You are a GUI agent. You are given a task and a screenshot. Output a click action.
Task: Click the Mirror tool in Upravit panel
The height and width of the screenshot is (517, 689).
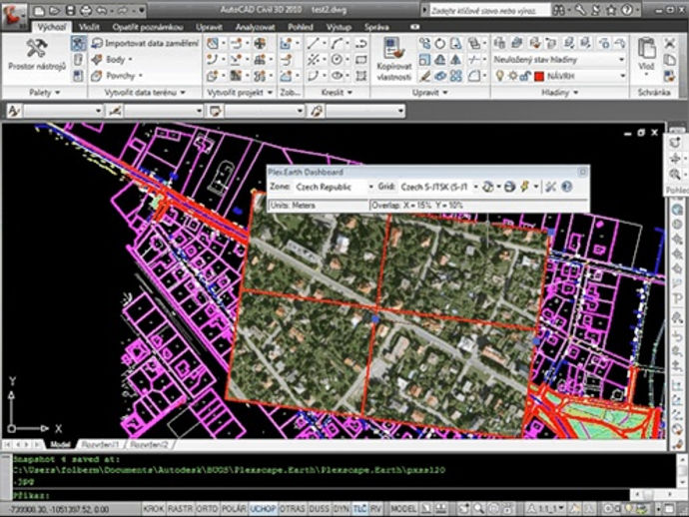(x=456, y=59)
